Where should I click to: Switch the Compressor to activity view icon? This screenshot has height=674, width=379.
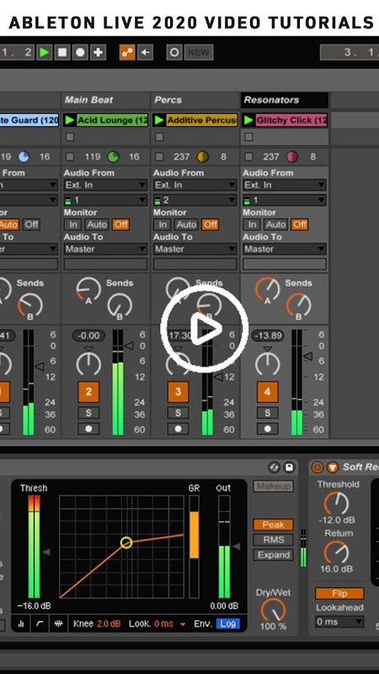point(58,623)
